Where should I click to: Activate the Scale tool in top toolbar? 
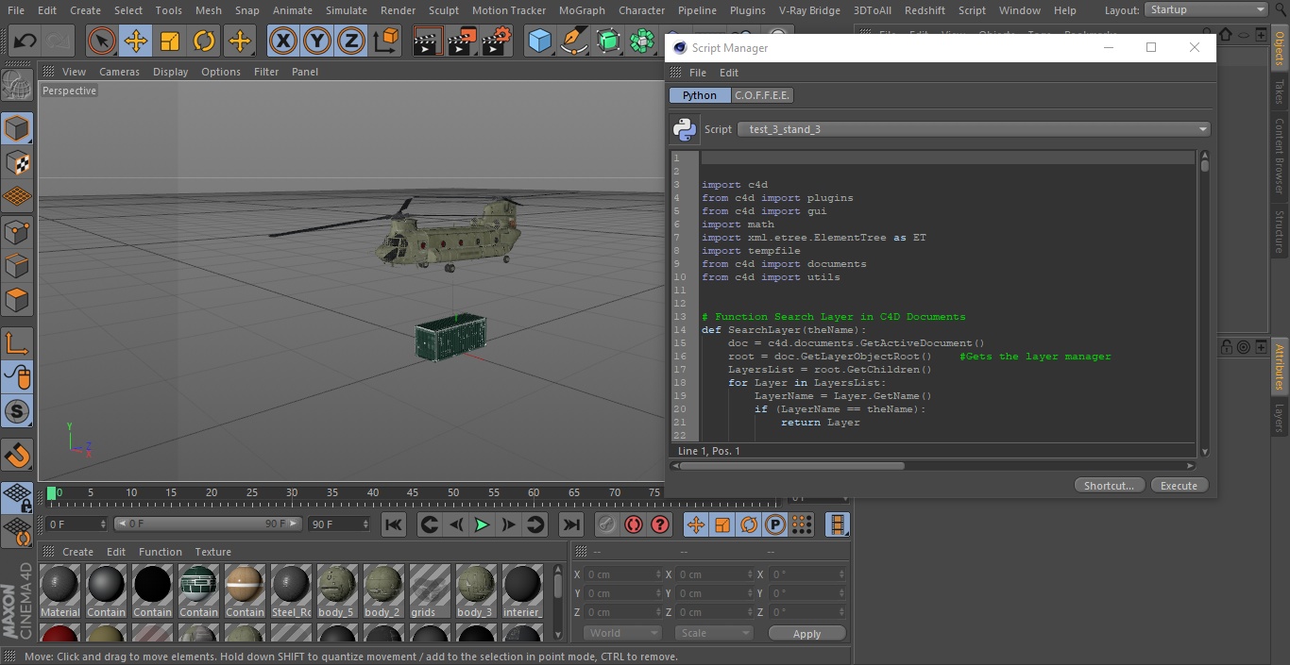click(170, 42)
